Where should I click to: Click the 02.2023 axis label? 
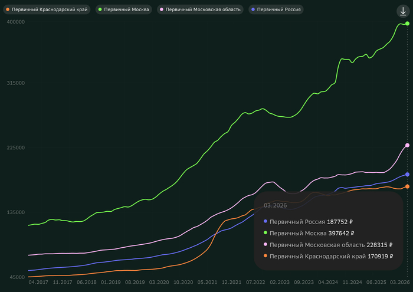(x=280, y=282)
